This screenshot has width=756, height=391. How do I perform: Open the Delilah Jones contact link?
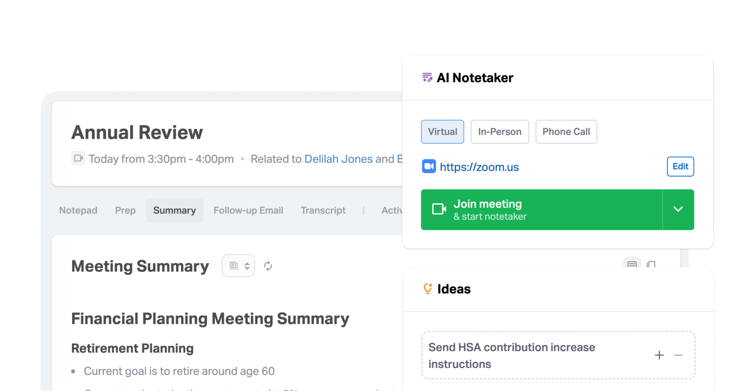(338, 159)
